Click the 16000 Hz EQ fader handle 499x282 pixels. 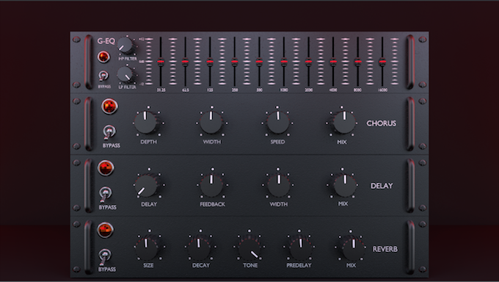(382, 62)
